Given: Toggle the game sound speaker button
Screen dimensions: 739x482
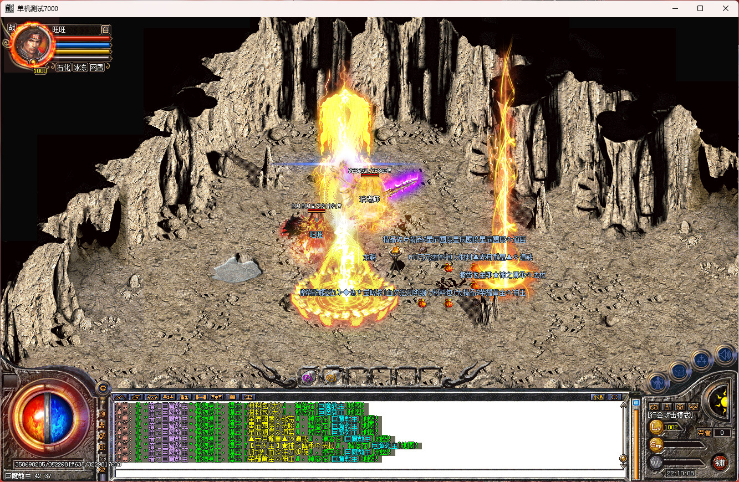Looking at the screenshot, I should (x=725, y=355).
